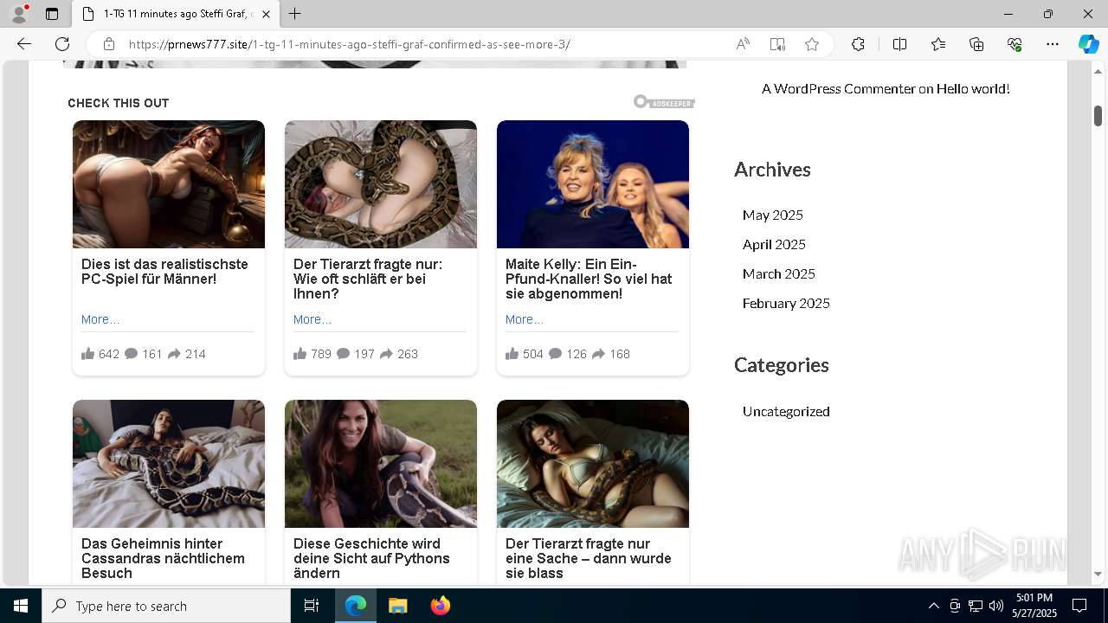Open volume control in system tray
This screenshot has height=623, width=1108.
pyautogui.click(x=996, y=606)
